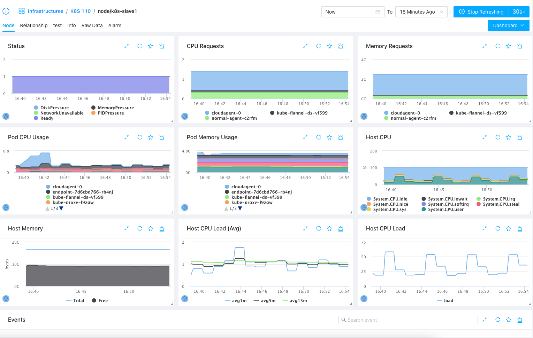Open K8S 110 breadcrumb link
Image resolution: width=533 pixels, height=338 pixels.
pyautogui.click(x=81, y=11)
